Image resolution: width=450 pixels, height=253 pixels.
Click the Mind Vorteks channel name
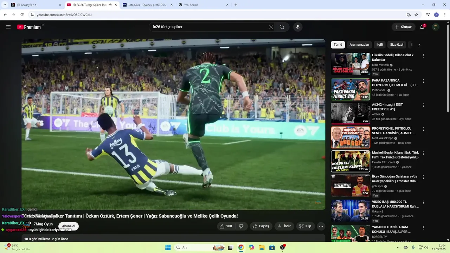[x=380, y=65]
